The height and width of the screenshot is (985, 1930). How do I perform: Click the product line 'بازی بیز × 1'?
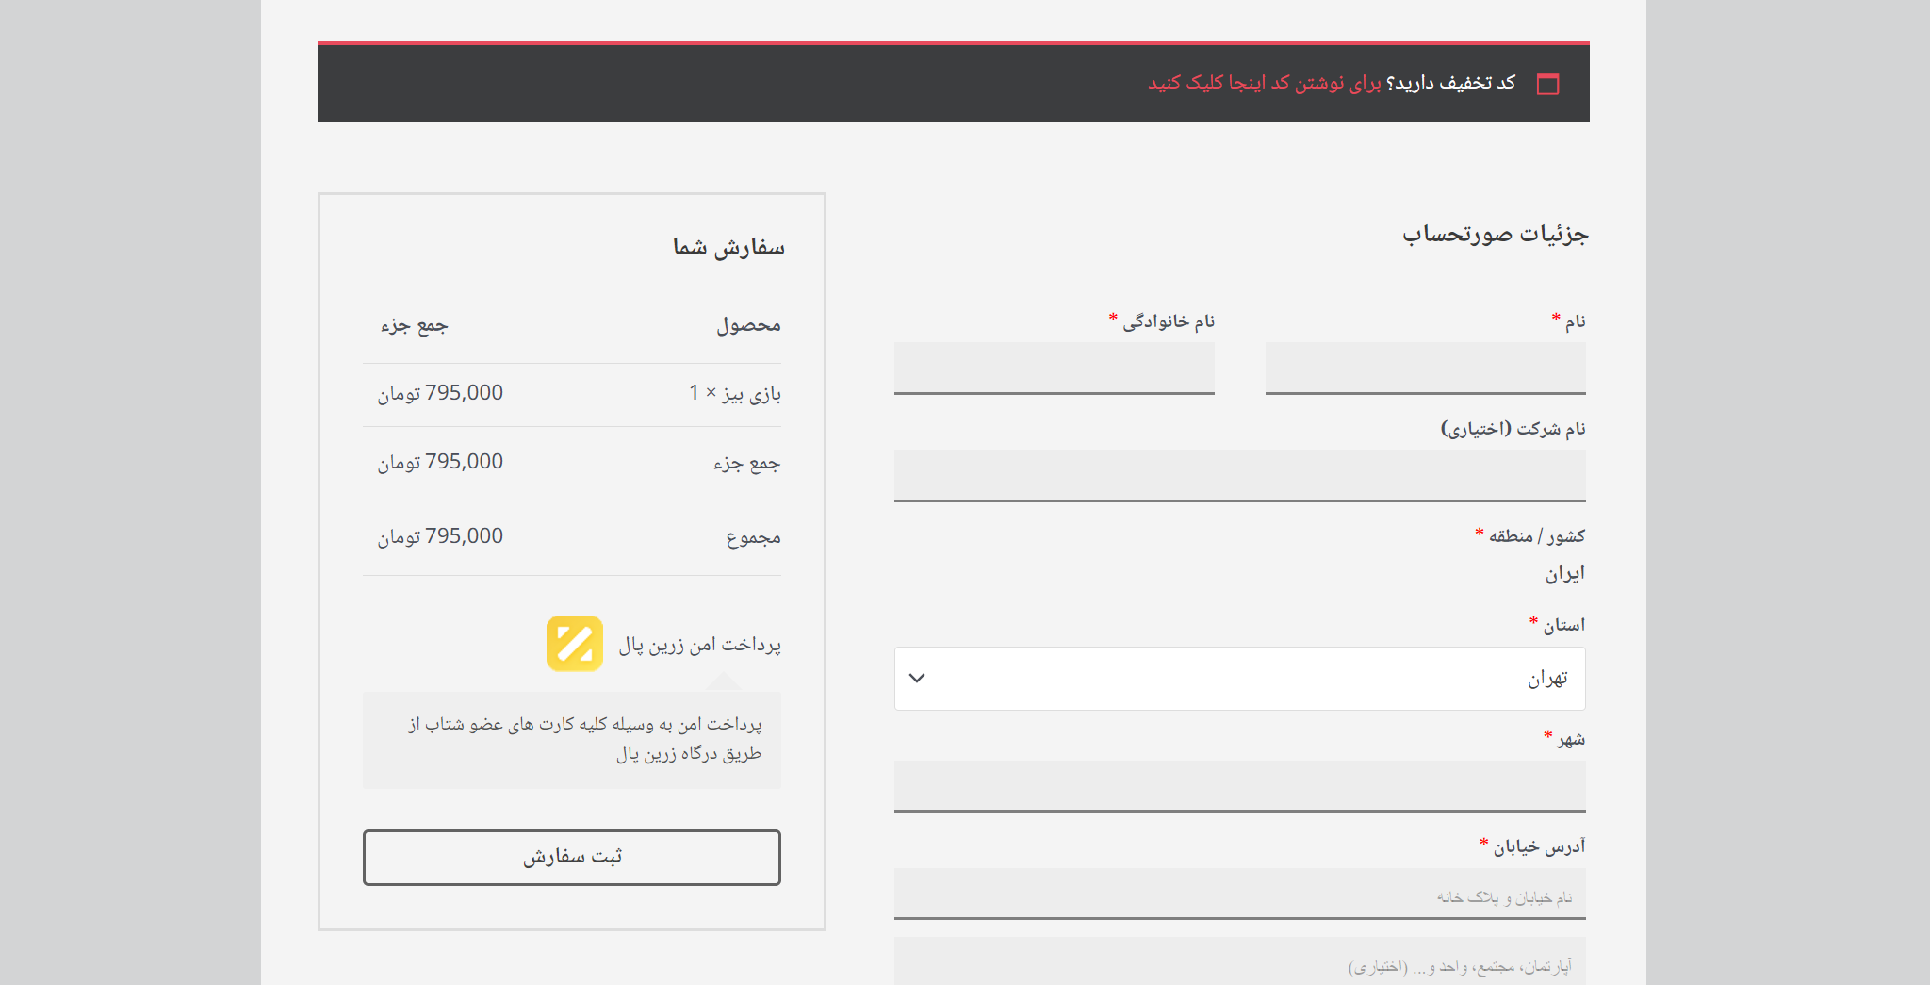point(734,393)
